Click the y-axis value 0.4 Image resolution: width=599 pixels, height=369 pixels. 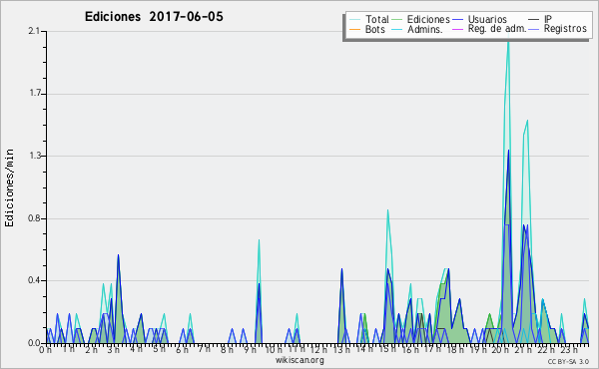34,280
